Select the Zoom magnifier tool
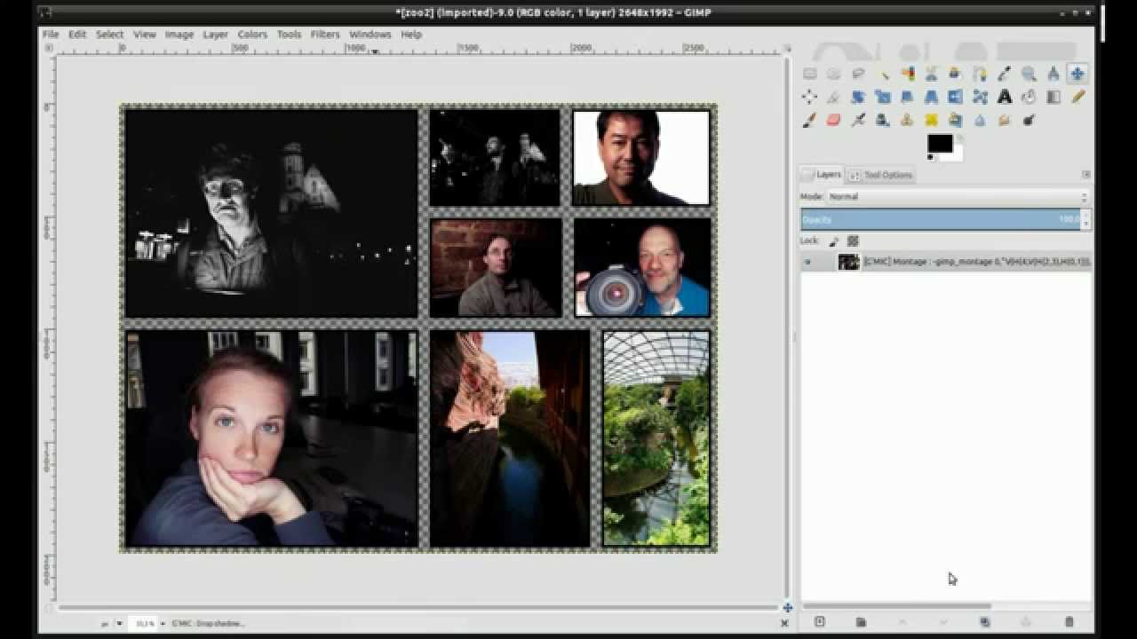This screenshot has width=1137, height=639. [x=1029, y=74]
